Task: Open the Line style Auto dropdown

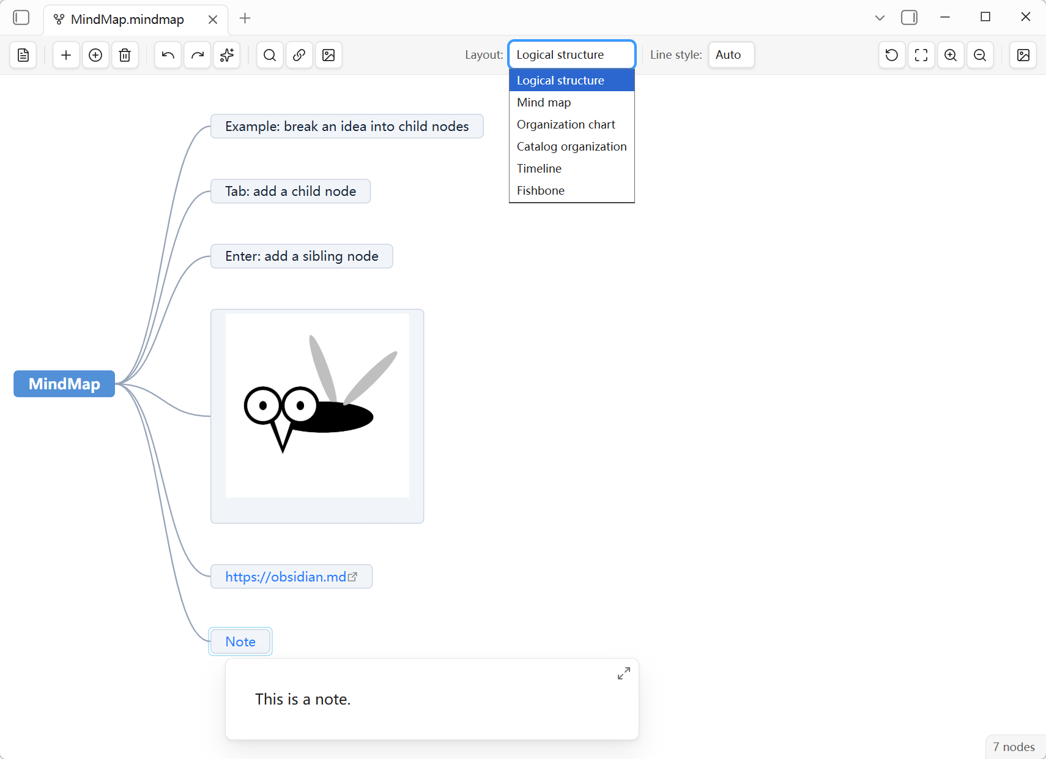Action: 731,54
